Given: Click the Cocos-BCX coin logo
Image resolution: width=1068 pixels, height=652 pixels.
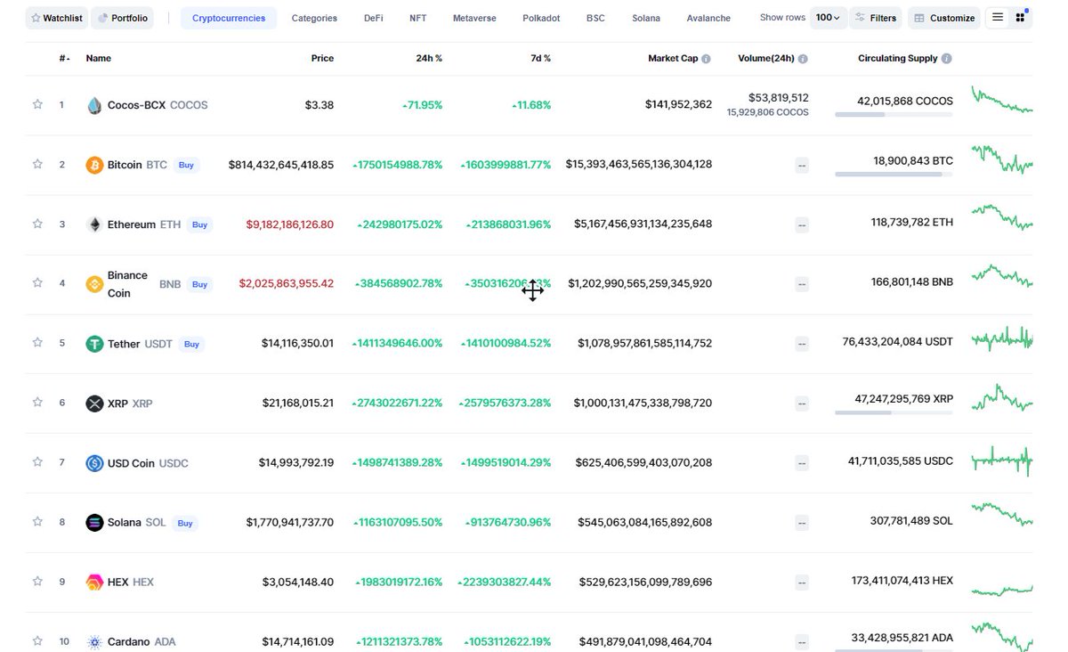Looking at the screenshot, I should (94, 105).
